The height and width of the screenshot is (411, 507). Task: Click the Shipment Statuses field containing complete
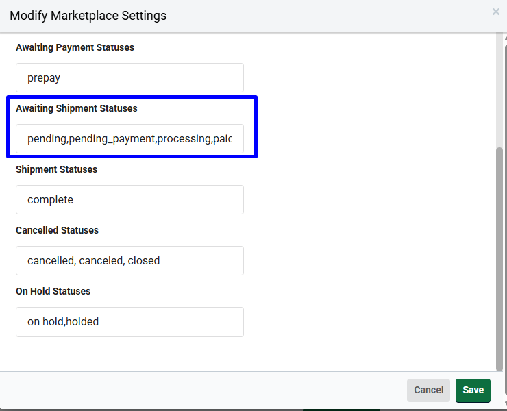coord(129,199)
